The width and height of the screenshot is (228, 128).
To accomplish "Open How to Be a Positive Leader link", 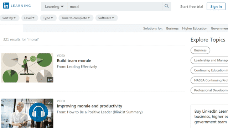I will coord(105,112).
